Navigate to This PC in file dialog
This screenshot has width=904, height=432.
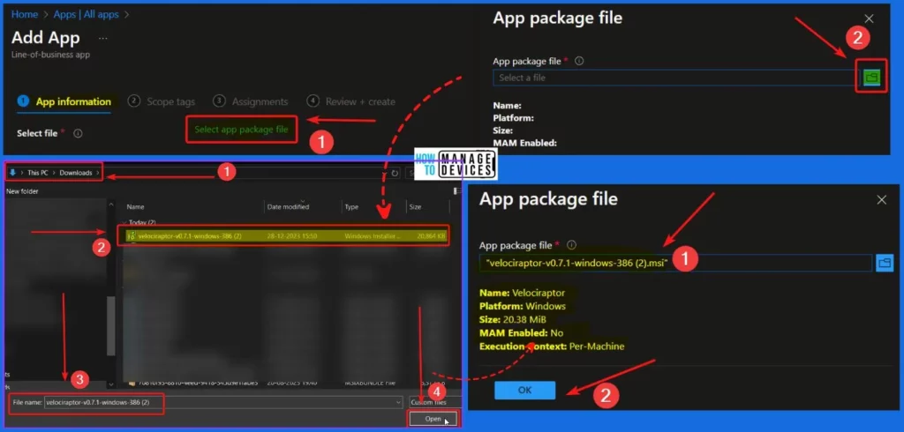tap(37, 173)
